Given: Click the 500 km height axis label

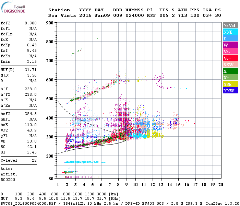Looking at the screenshot, I should [50, 99].
